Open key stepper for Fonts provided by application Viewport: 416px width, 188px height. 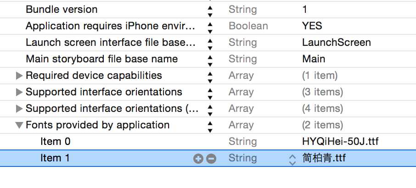pos(210,125)
